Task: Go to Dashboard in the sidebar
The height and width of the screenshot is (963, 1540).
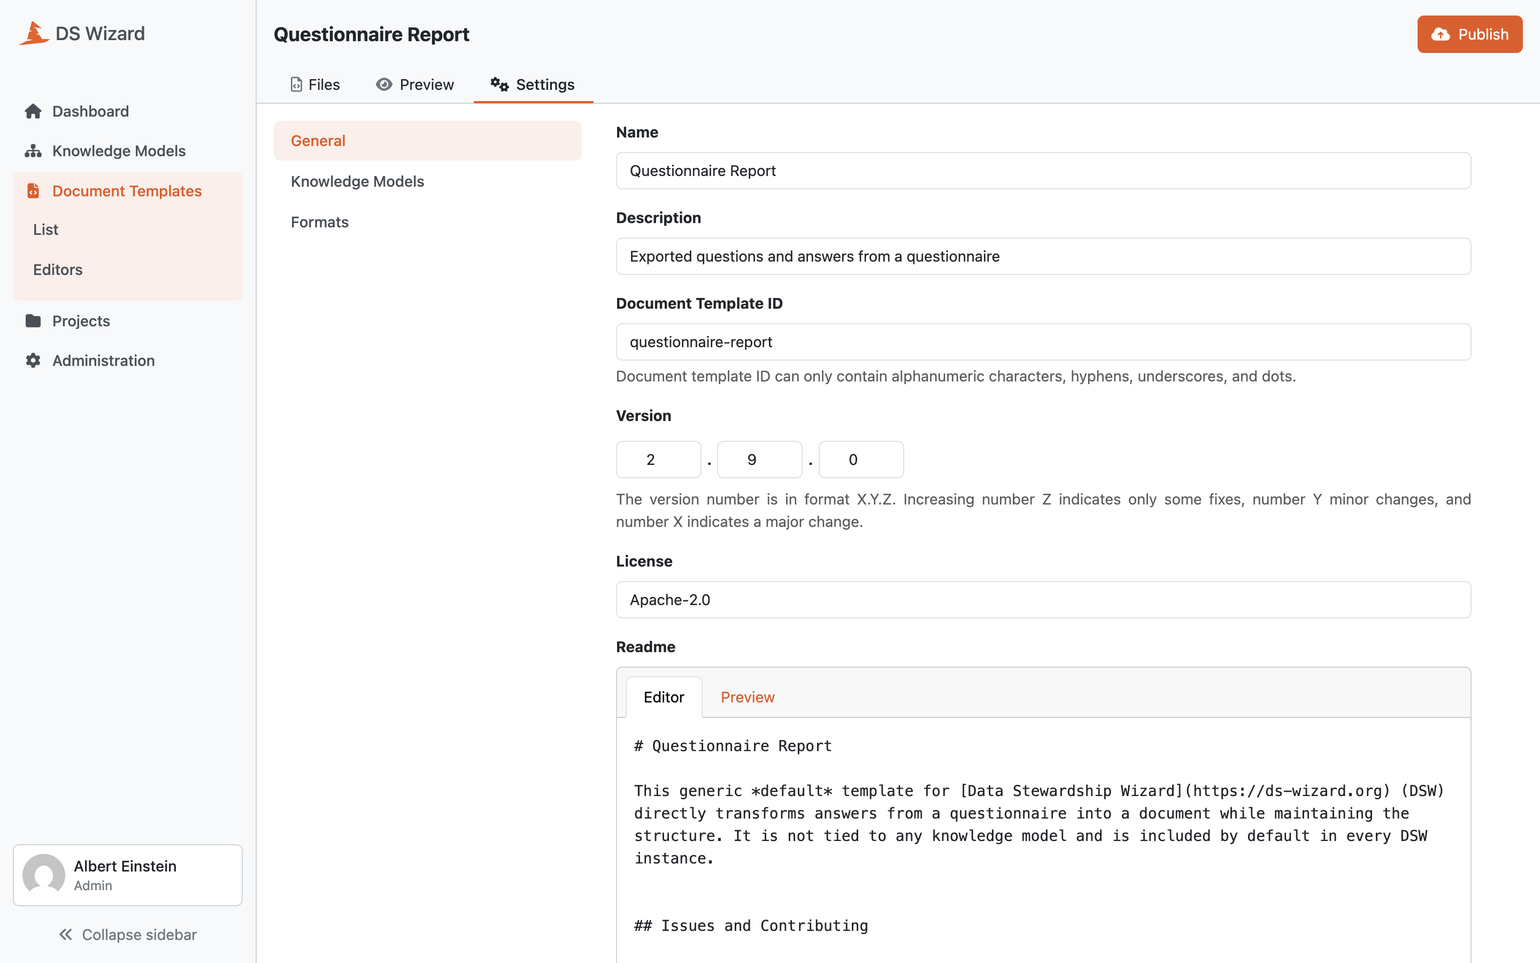Action: pyautogui.click(x=128, y=111)
